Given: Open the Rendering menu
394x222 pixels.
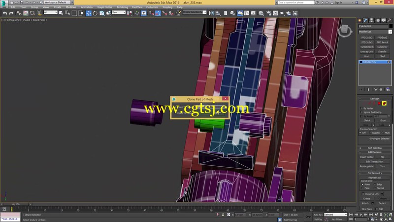Looking at the screenshot, I should 122,7.
